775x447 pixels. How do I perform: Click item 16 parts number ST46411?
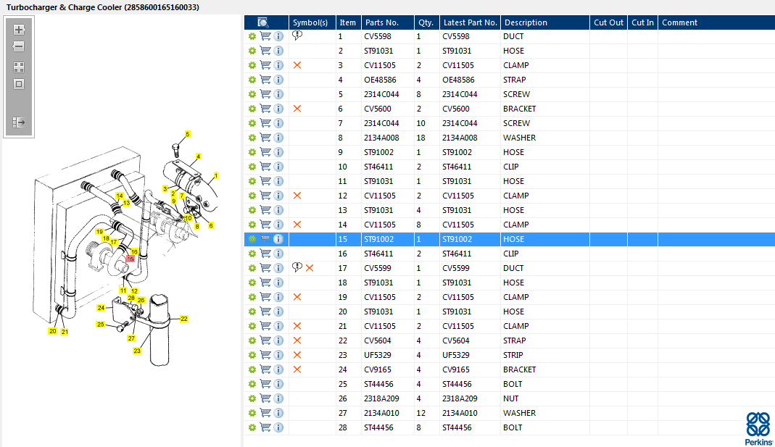(x=378, y=254)
